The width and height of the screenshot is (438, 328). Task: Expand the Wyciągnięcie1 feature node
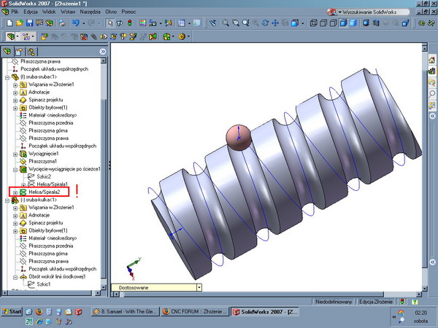pyautogui.click(x=15, y=155)
